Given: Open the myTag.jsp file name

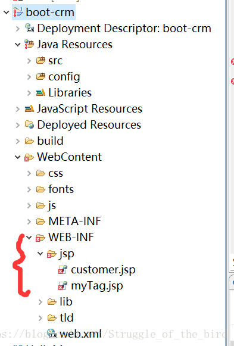Looking at the screenshot, I should [97, 286].
